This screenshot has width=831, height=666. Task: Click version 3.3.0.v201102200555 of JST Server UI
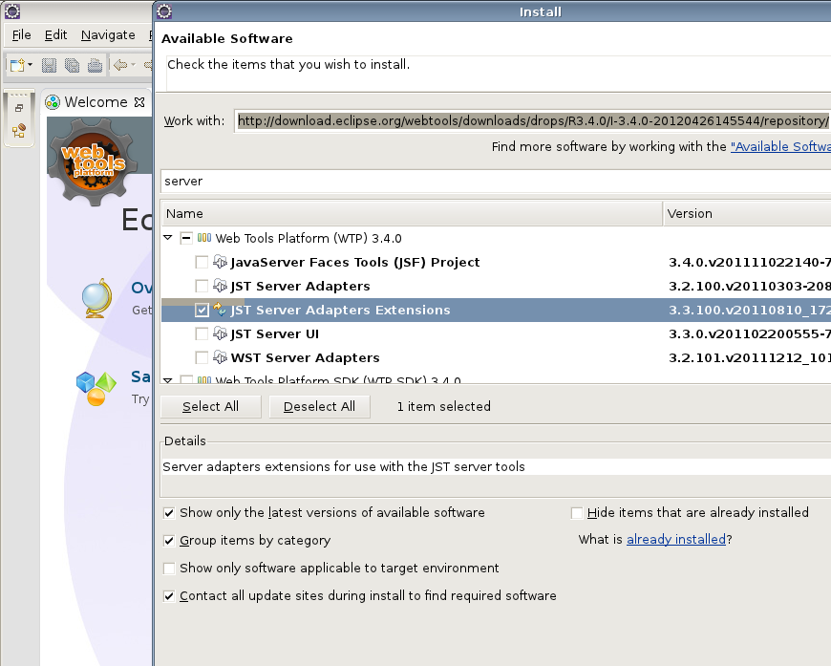pos(750,334)
